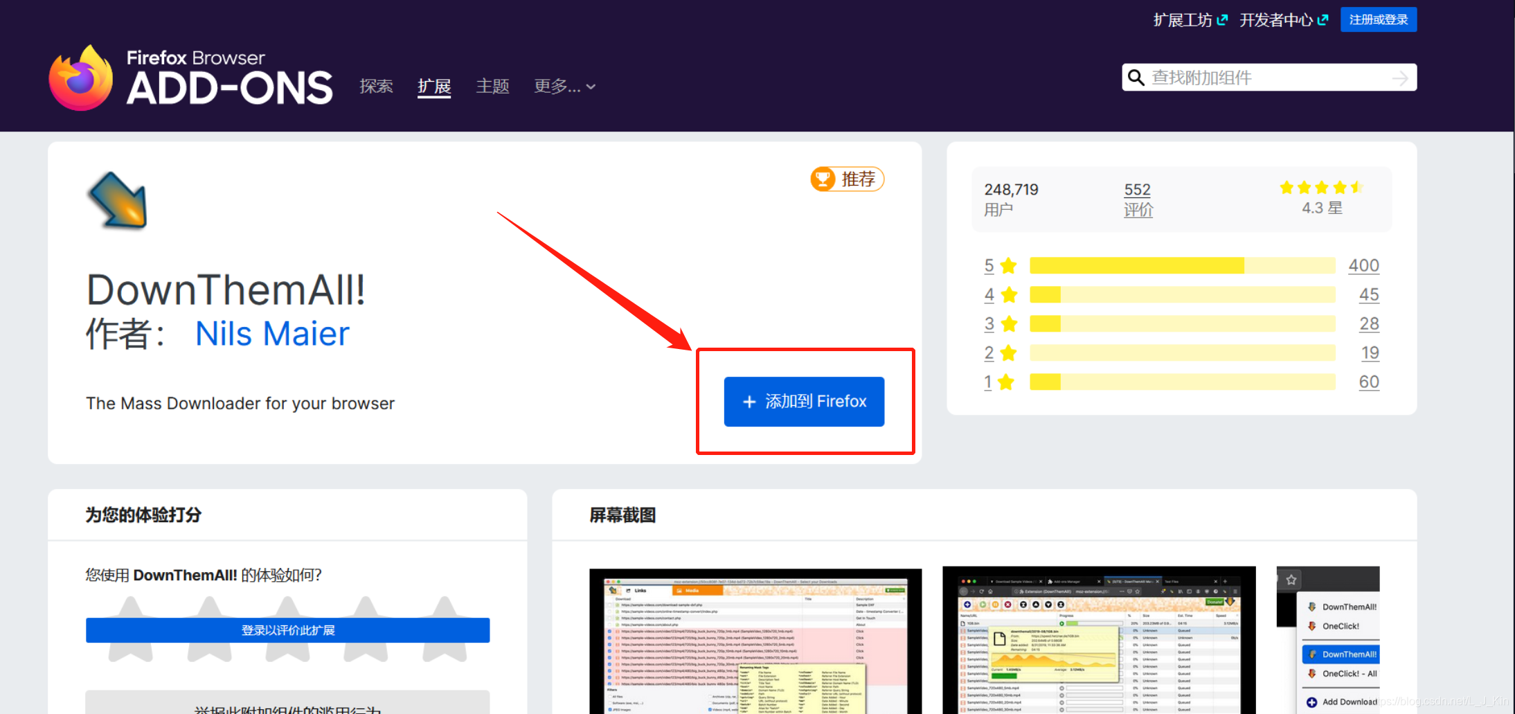Click the 4.3 星 average rating stars
The image size is (1515, 714).
click(1321, 187)
